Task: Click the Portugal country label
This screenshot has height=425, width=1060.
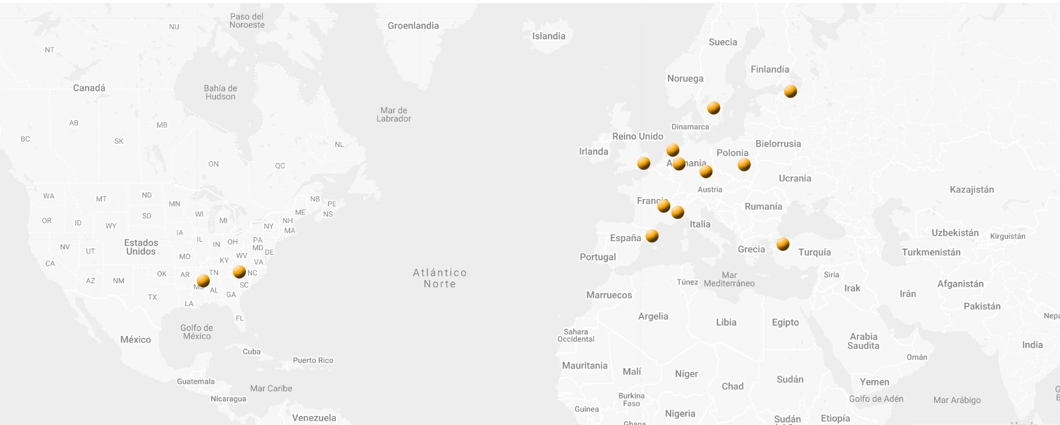Action: coord(597,257)
